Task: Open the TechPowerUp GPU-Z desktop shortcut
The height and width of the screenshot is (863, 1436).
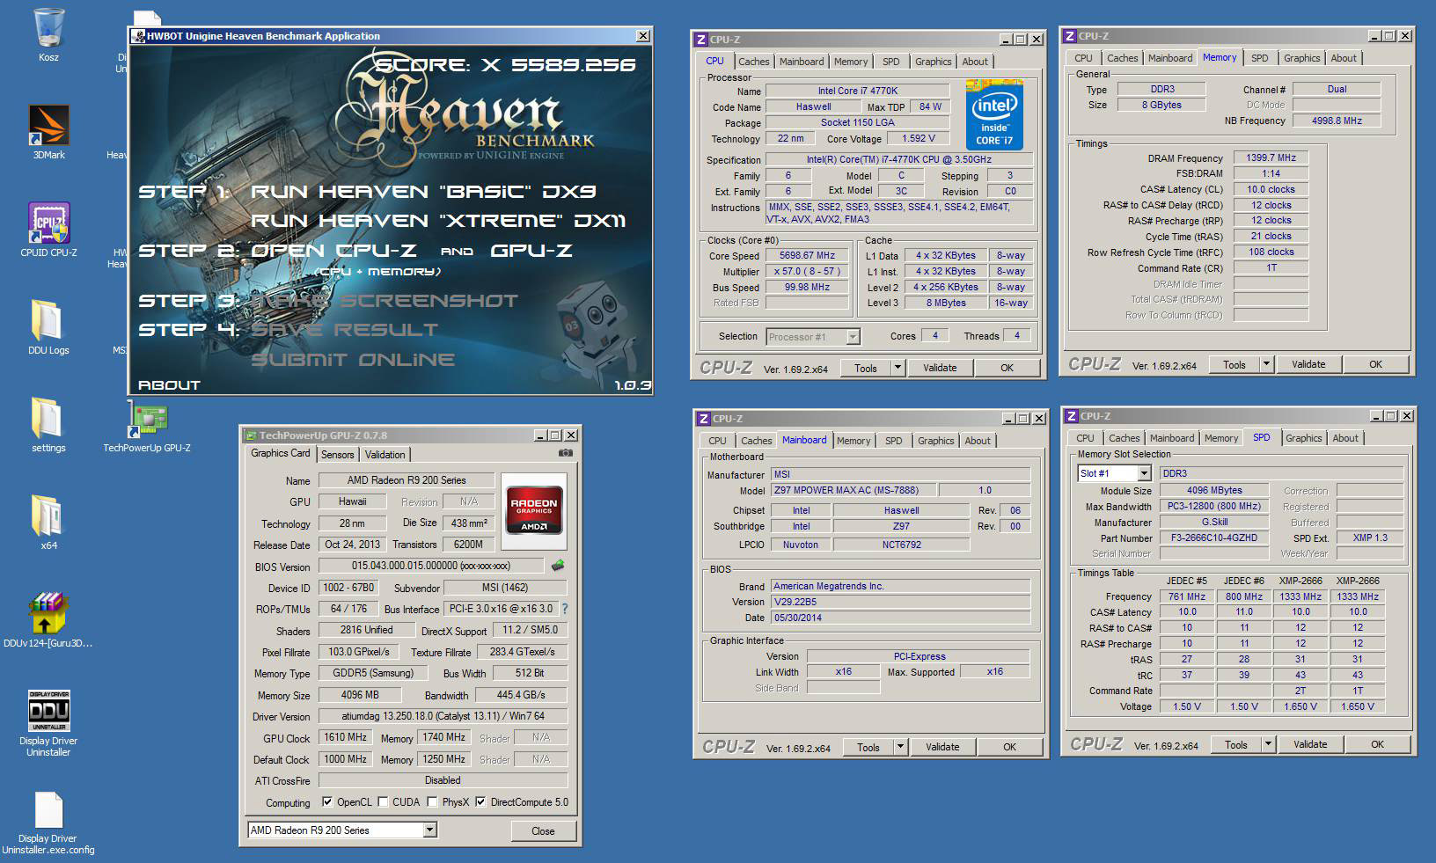Action: click(147, 421)
